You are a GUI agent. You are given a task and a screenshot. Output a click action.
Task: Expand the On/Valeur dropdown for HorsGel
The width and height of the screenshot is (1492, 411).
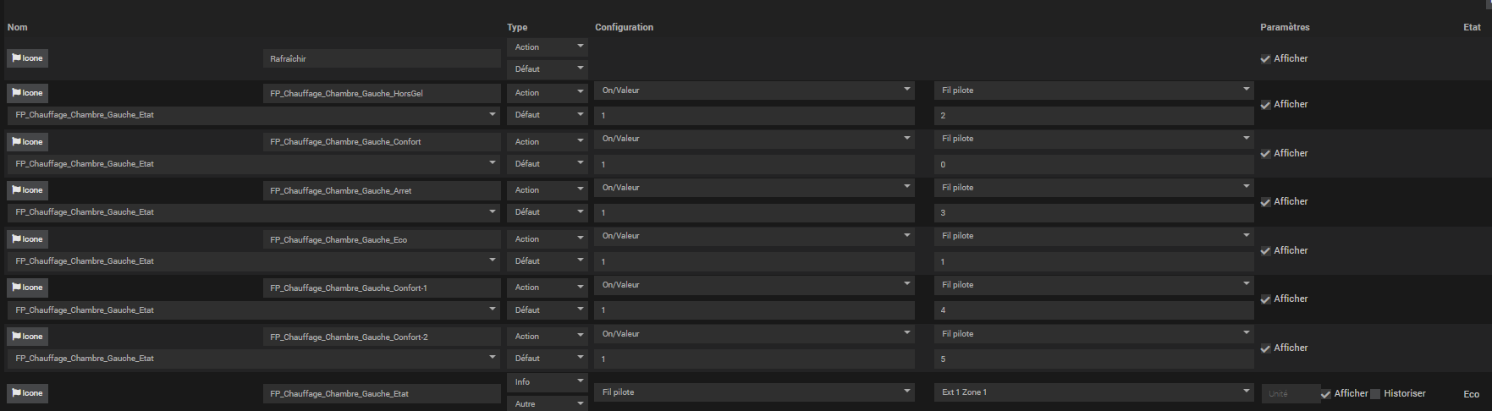coord(754,90)
